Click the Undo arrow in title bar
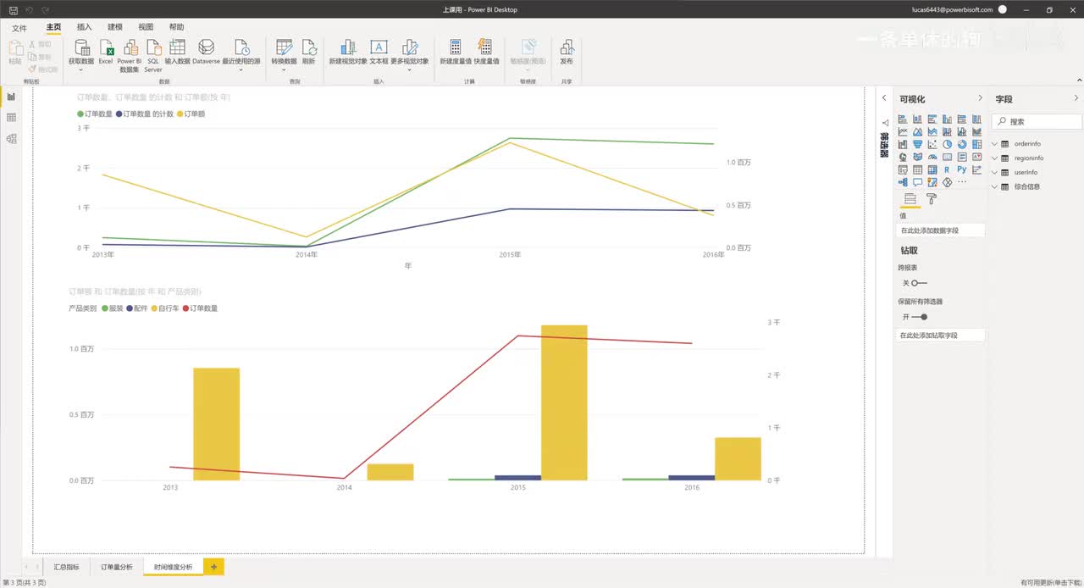This screenshot has height=588, width=1084. tap(30, 9)
